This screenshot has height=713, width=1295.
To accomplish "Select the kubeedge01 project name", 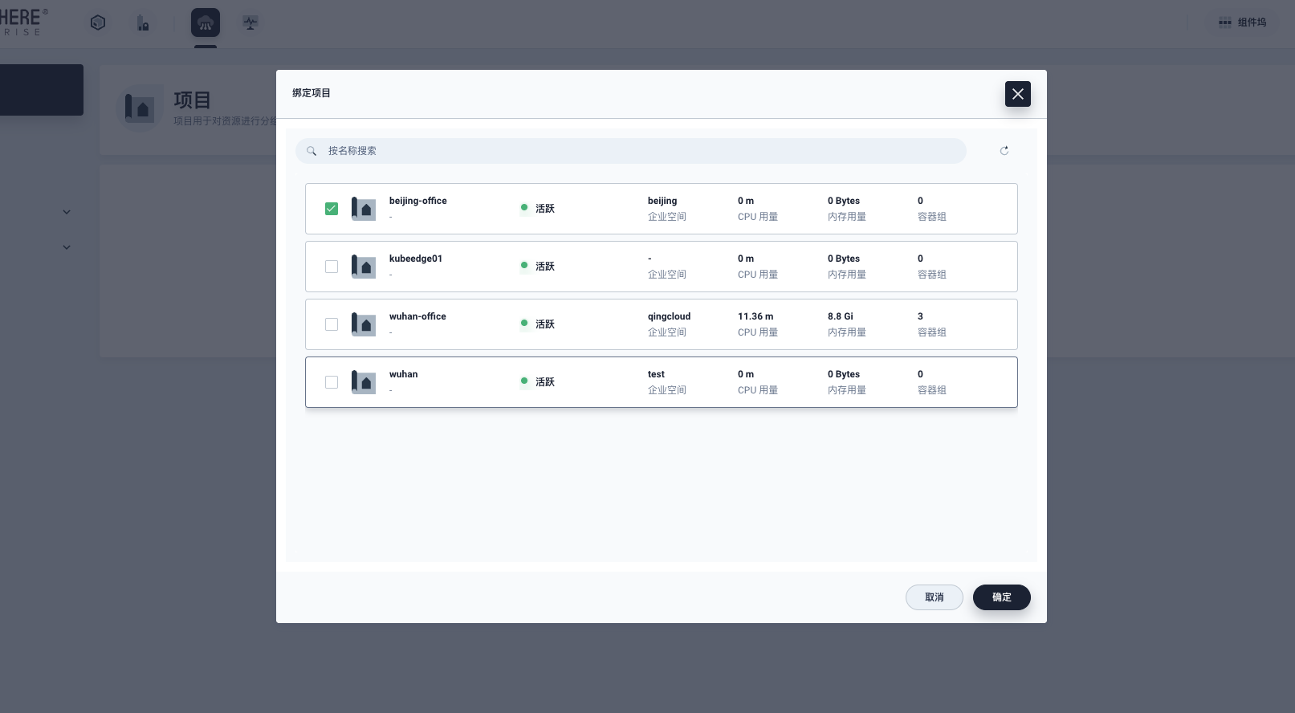I will pos(416,259).
